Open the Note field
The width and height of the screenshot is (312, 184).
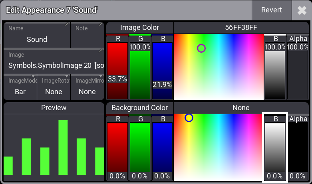tap(87, 35)
